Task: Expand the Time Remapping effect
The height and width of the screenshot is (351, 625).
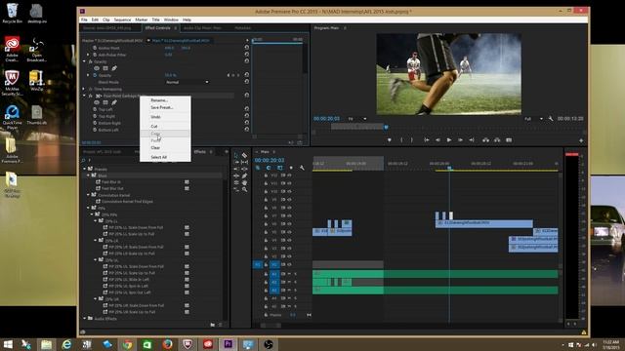Action: pyautogui.click(x=84, y=89)
